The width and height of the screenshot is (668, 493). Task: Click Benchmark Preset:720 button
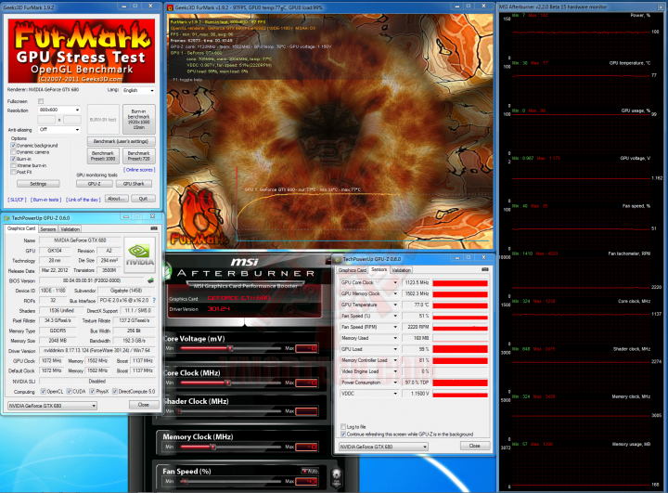coord(139,156)
